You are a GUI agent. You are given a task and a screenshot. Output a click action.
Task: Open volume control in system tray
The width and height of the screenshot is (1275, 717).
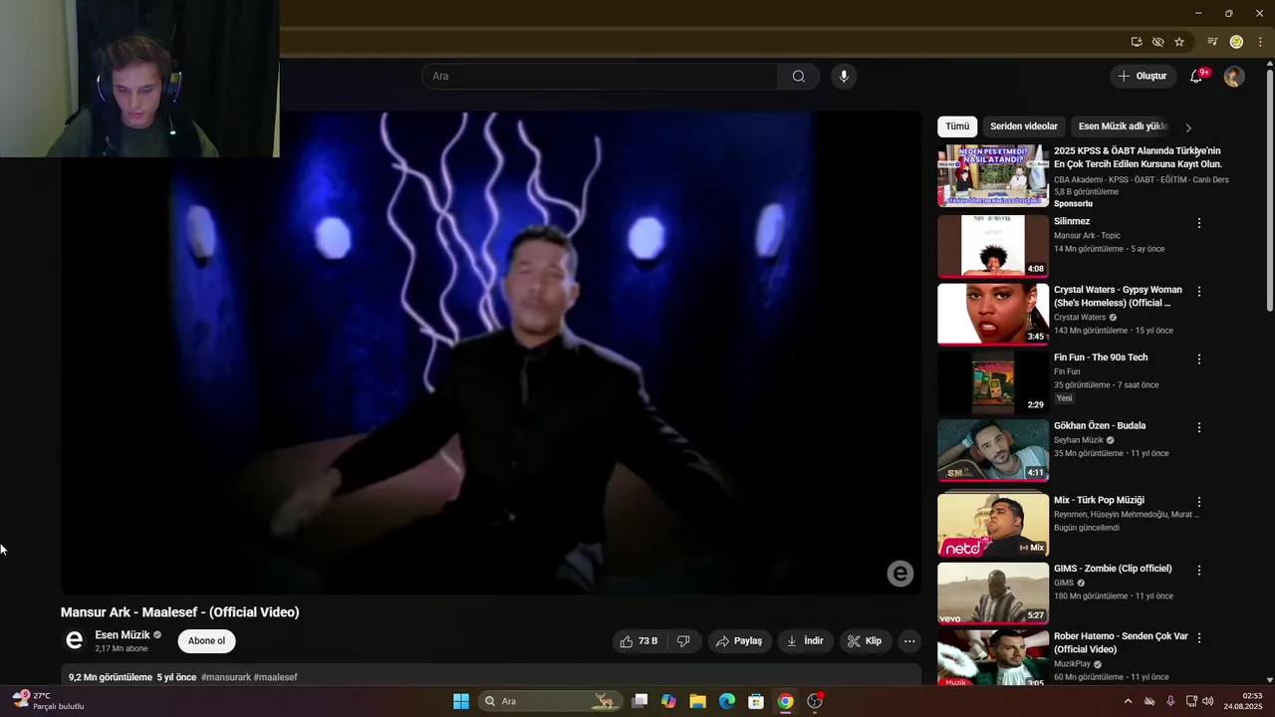[x=1208, y=701]
